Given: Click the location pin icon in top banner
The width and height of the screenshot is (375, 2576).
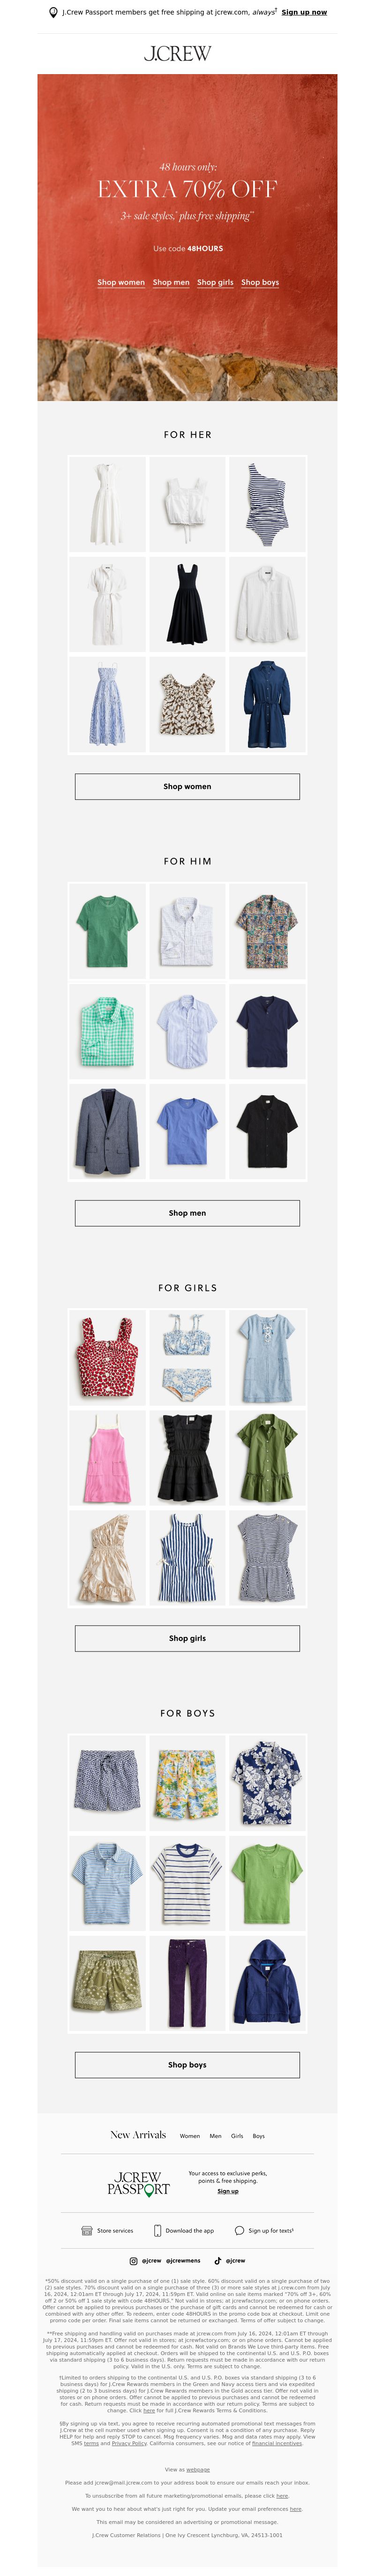Looking at the screenshot, I should click(53, 13).
